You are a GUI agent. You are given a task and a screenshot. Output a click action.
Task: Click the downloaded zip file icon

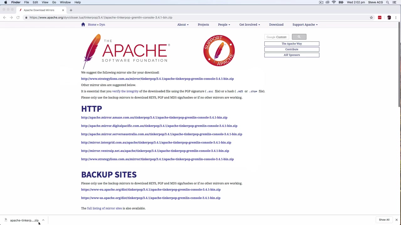(x=6, y=220)
